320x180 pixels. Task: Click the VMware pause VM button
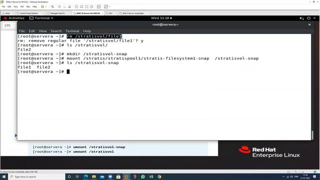point(42,6)
